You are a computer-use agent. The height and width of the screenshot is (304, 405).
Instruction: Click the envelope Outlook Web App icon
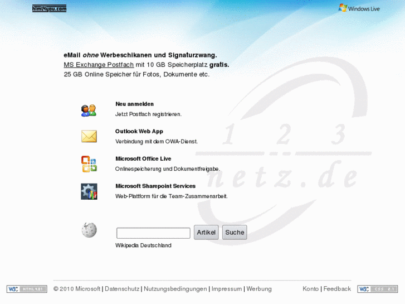[89, 136]
